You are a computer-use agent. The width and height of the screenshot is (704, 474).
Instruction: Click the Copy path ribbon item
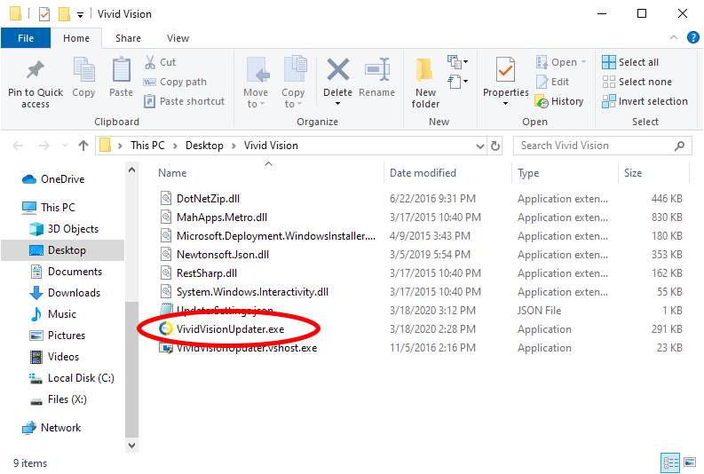pos(175,82)
